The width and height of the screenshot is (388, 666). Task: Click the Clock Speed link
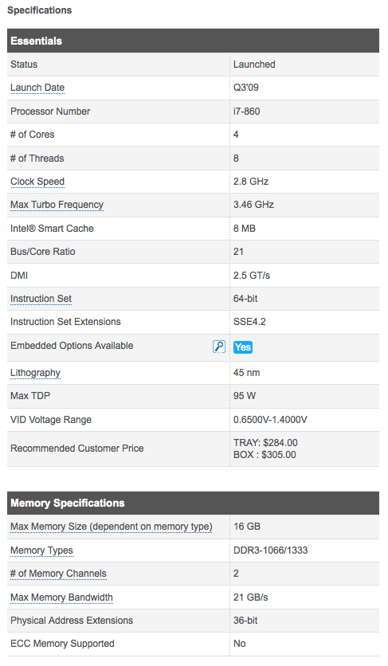point(37,182)
